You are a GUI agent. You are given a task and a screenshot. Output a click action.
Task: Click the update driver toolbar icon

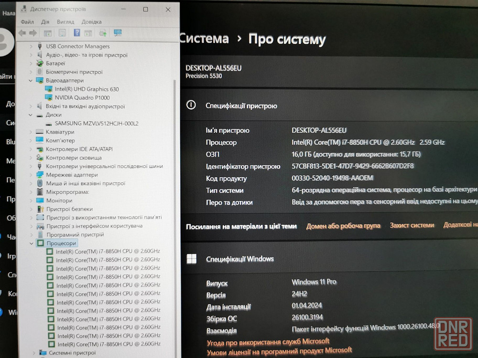point(103,33)
